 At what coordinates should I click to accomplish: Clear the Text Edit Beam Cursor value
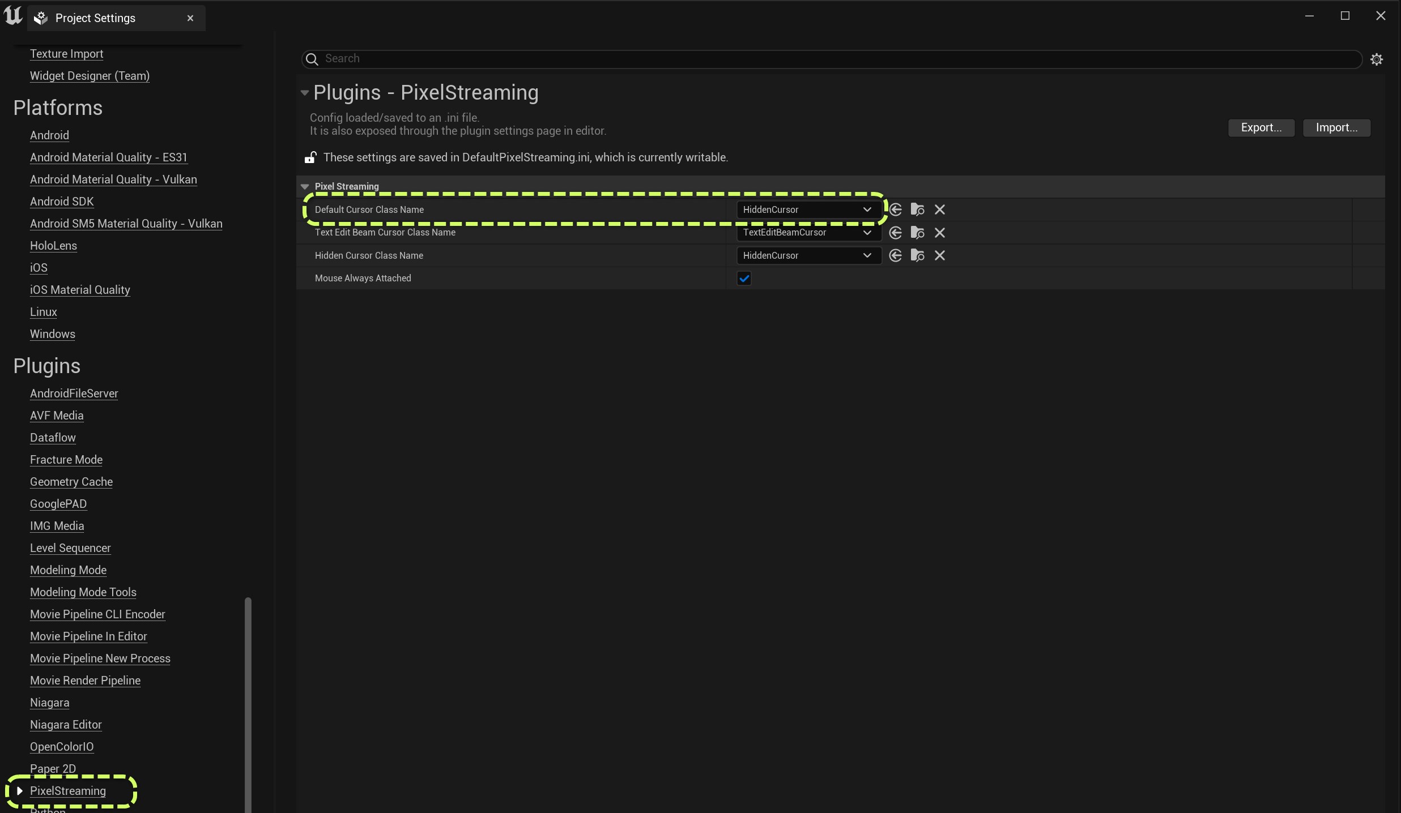point(939,233)
